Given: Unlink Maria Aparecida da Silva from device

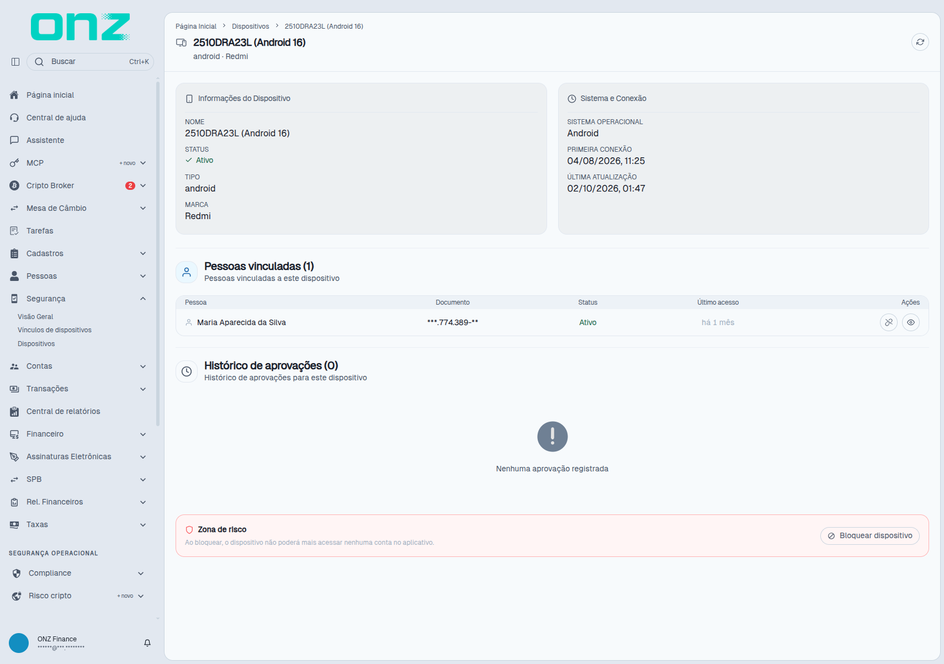Looking at the screenshot, I should 889,322.
